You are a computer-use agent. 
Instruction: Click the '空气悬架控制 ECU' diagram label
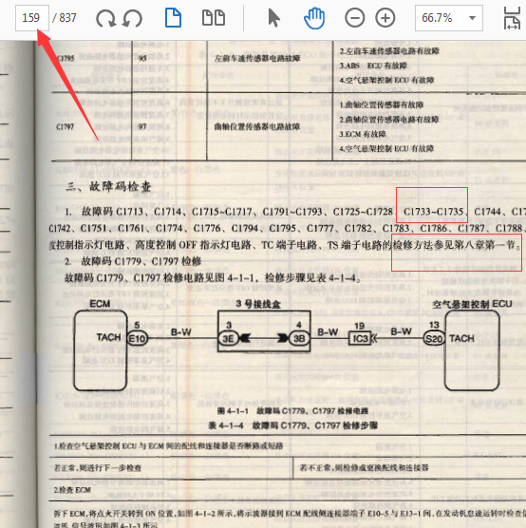coord(472,305)
